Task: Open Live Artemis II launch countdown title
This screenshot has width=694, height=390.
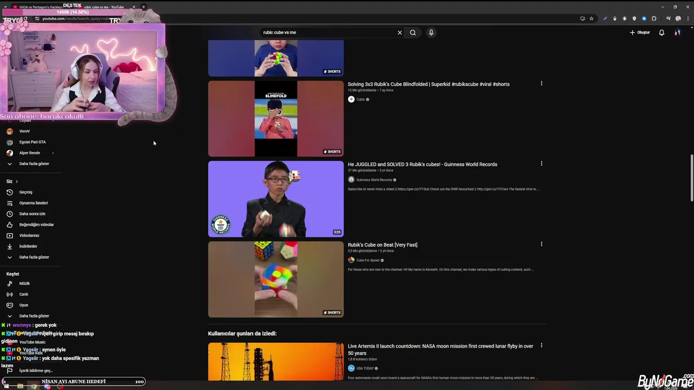Action: (440, 349)
